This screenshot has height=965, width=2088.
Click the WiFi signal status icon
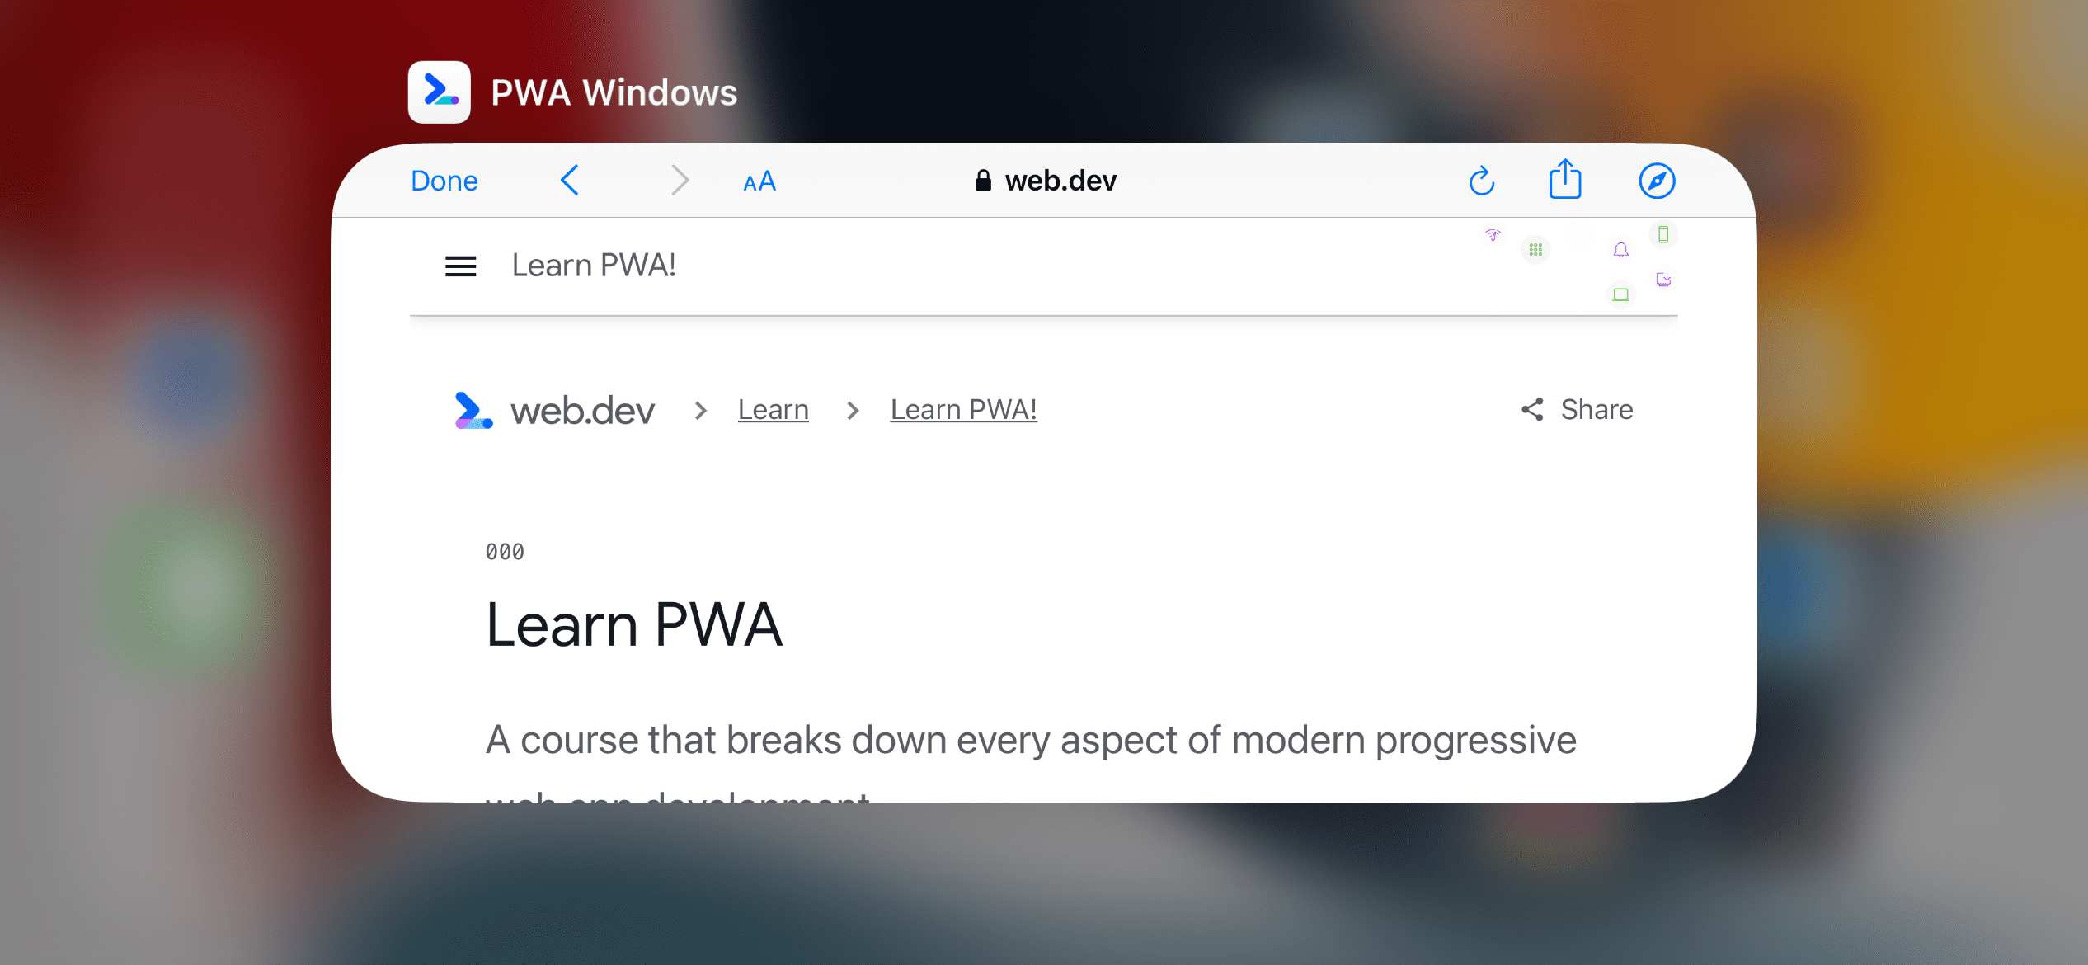[x=1492, y=237]
